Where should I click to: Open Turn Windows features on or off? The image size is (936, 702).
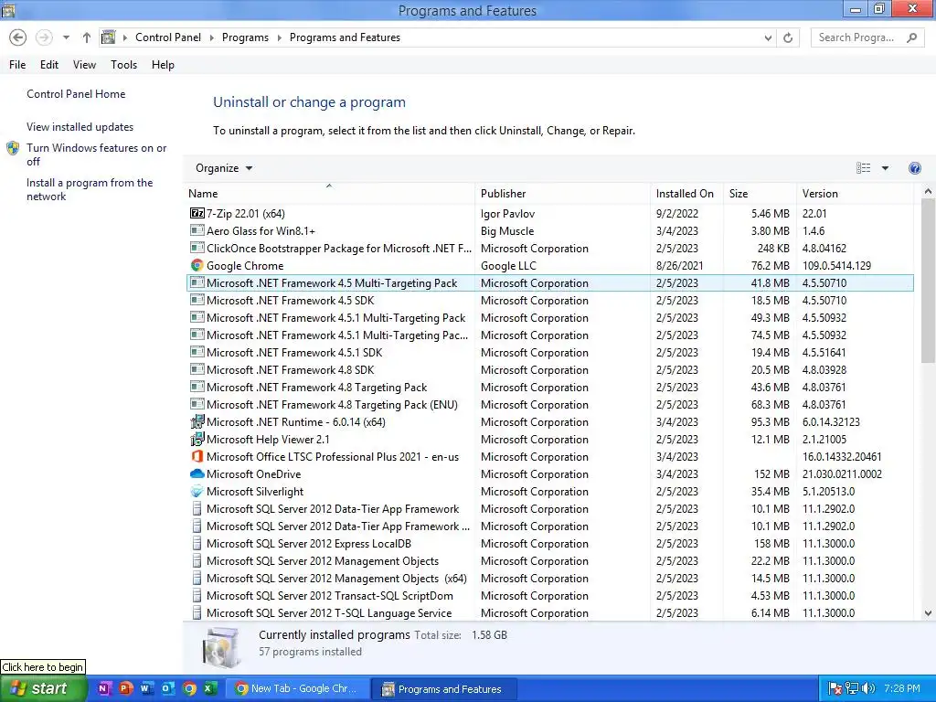click(x=96, y=154)
